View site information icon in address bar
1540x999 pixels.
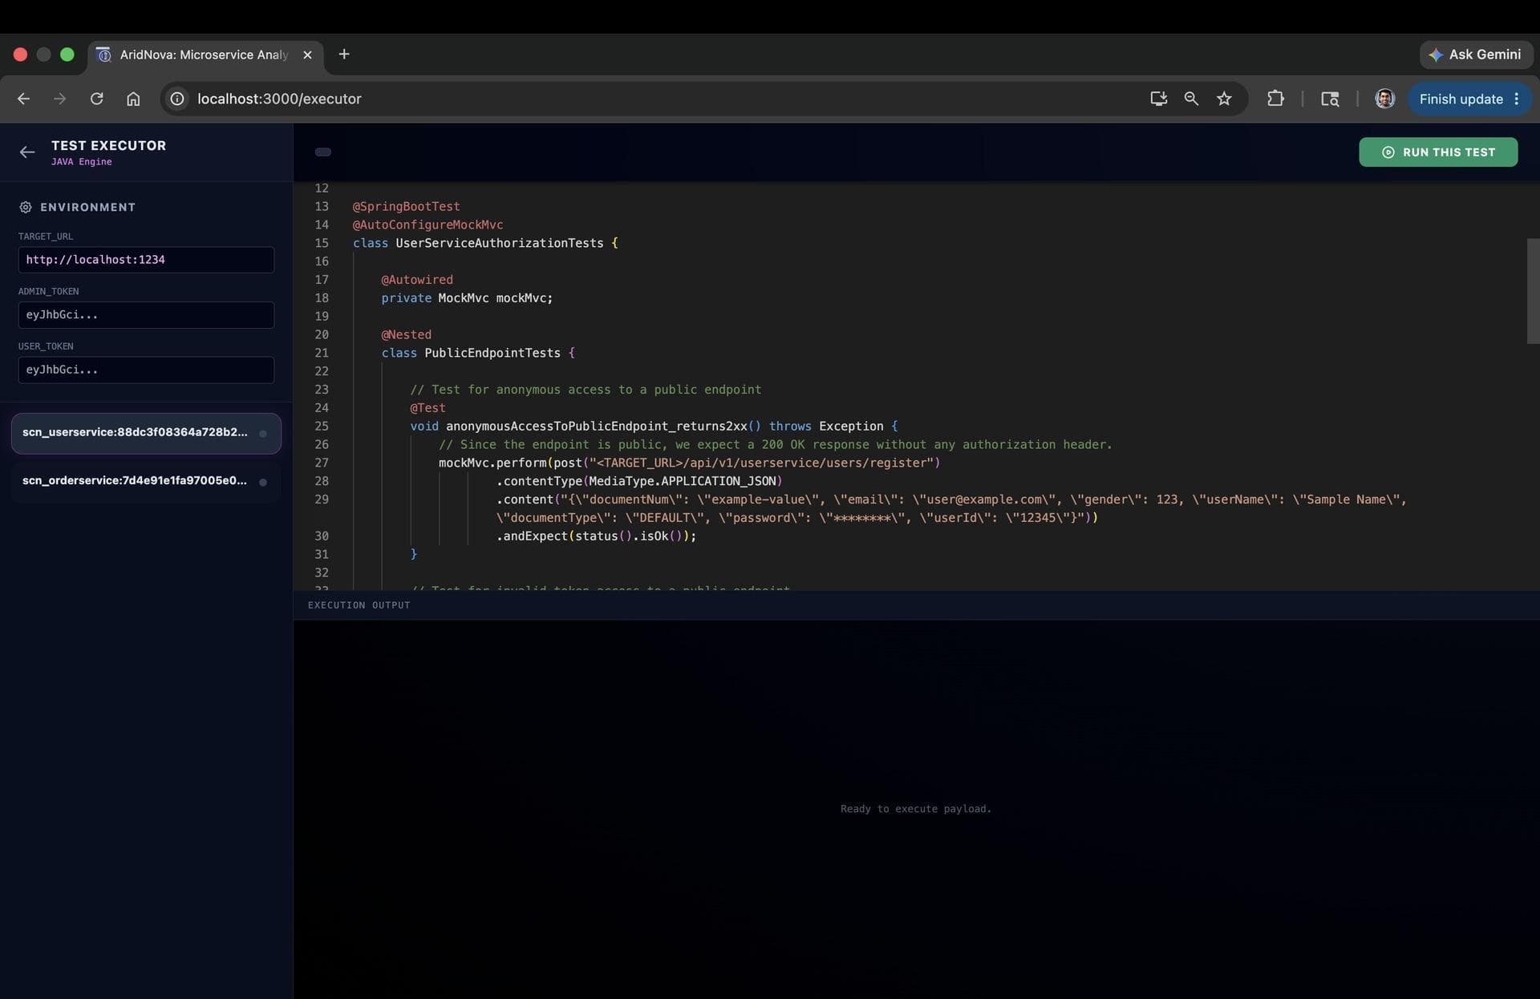(177, 99)
